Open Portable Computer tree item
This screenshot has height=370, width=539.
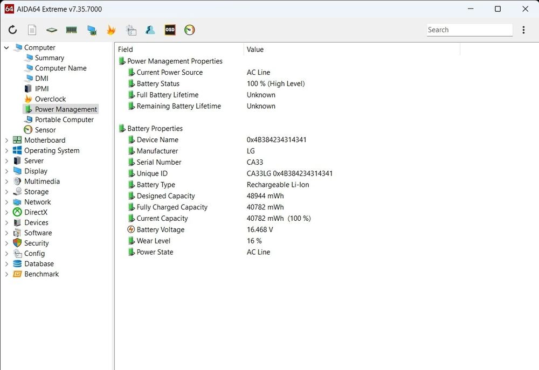(x=64, y=120)
